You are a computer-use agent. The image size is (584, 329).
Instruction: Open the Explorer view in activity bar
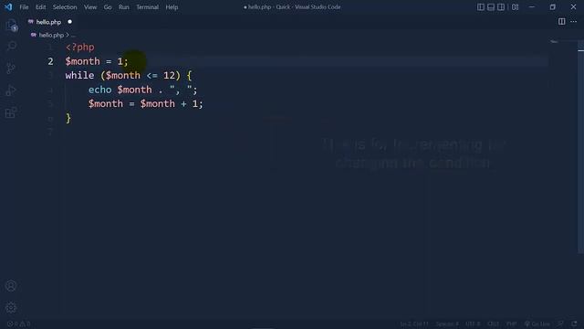(11, 26)
